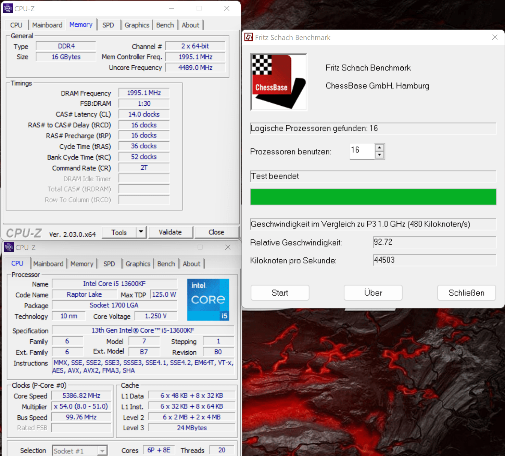Open Bench tab in lower CPU-Z window
This screenshot has height=456, width=505.
166,264
